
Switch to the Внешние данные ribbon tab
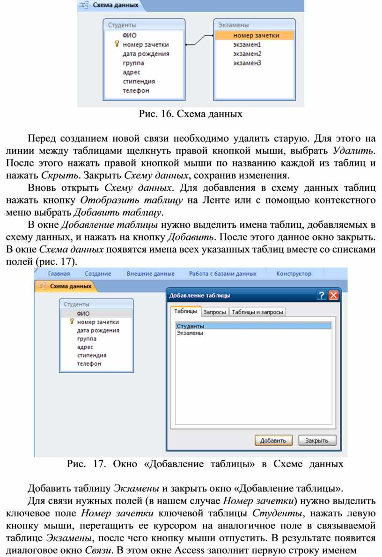pyautogui.click(x=150, y=274)
